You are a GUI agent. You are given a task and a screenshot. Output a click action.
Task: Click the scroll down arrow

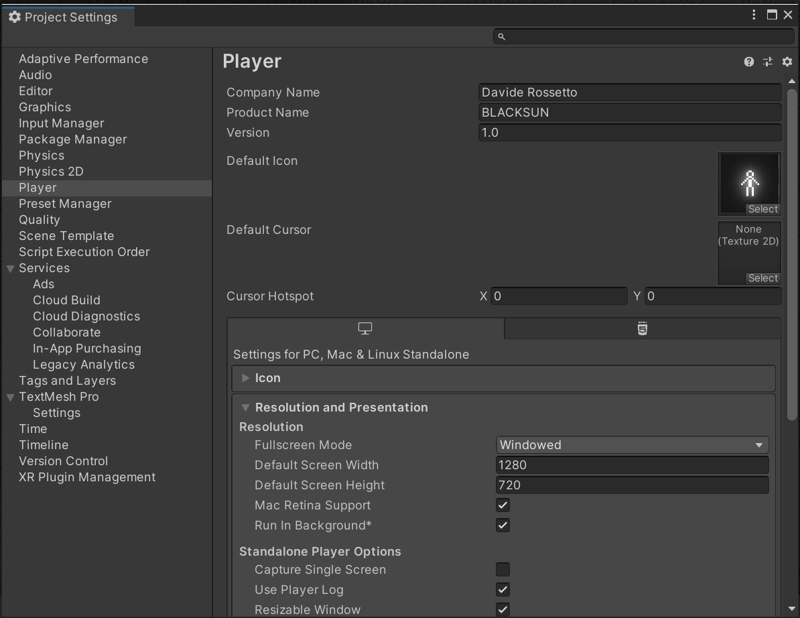click(x=792, y=609)
